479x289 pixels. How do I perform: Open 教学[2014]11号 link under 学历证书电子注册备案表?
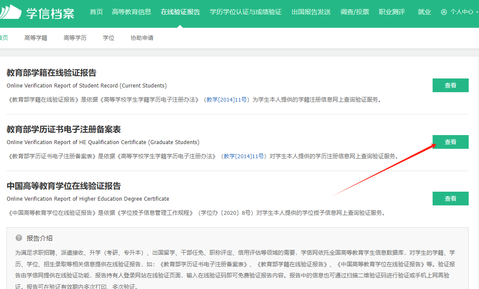[244, 157]
